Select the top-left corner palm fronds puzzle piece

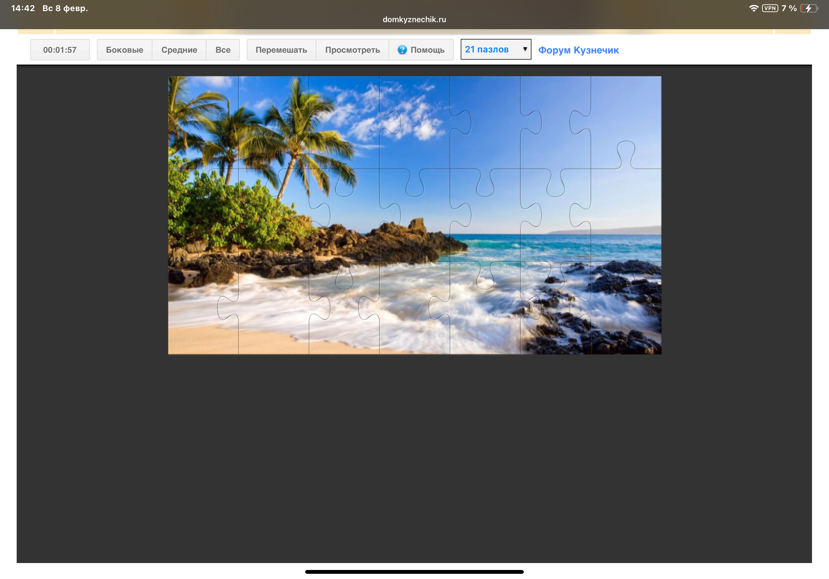[x=200, y=119]
